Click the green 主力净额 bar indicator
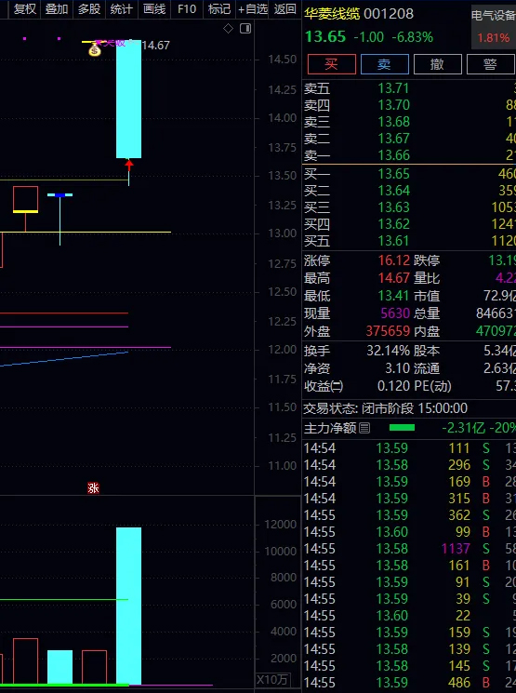This screenshot has height=693, width=516. (x=402, y=428)
